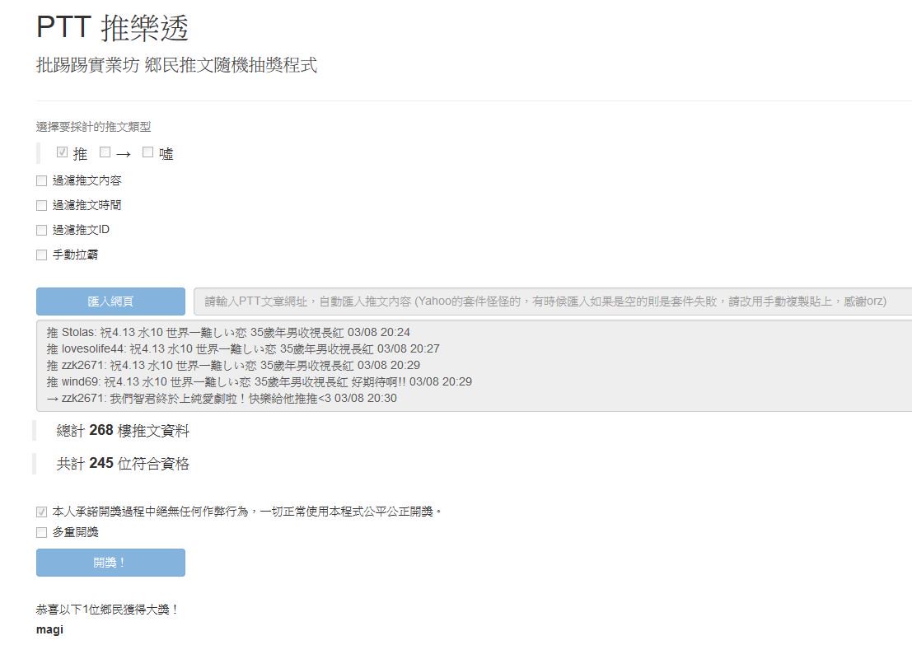Toggle the fair-draw promise checkbox

[41, 512]
